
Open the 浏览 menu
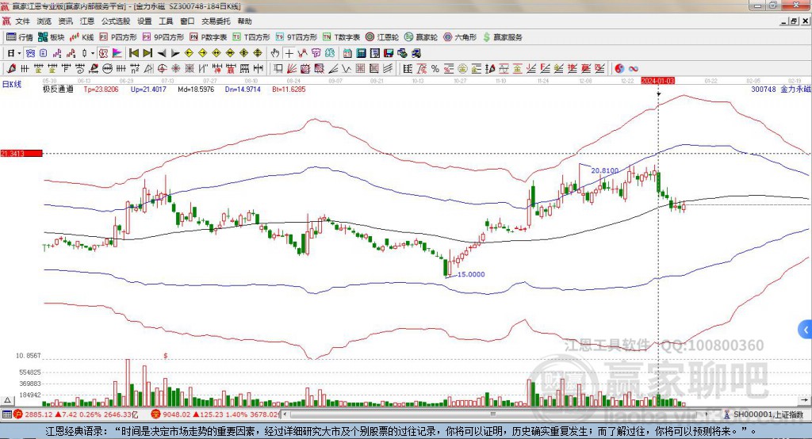[44, 21]
